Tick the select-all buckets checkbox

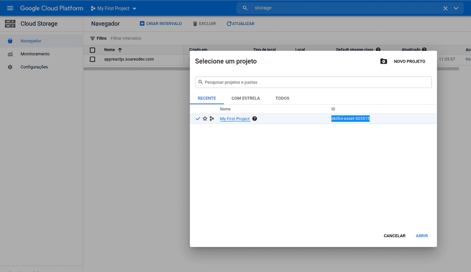tap(92, 50)
